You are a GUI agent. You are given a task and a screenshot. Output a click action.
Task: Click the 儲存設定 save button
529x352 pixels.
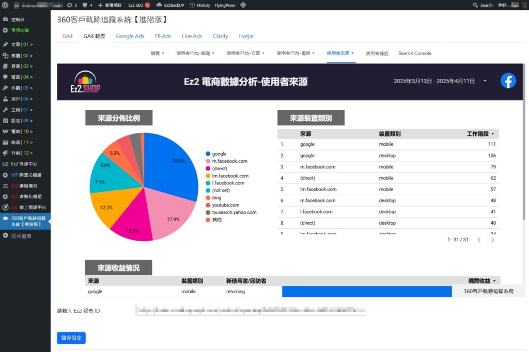coord(71,338)
